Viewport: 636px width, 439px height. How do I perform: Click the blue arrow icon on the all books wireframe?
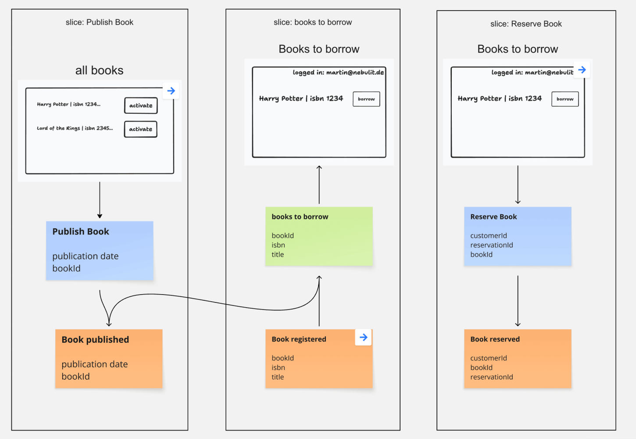(171, 91)
